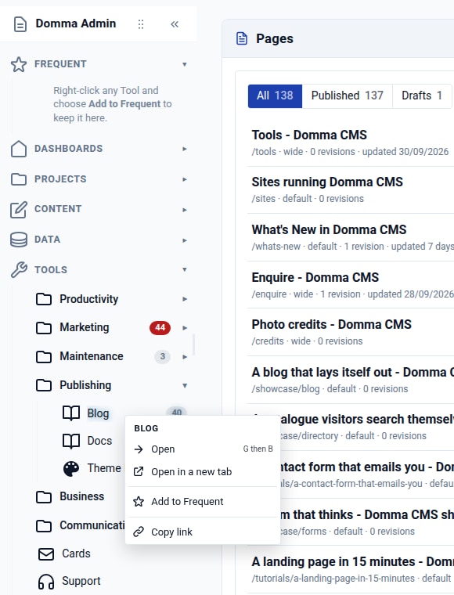The image size is (454, 595).
Task: Click the Tools wrench icon
Action: pyautogui.click(x=19, y=270)
